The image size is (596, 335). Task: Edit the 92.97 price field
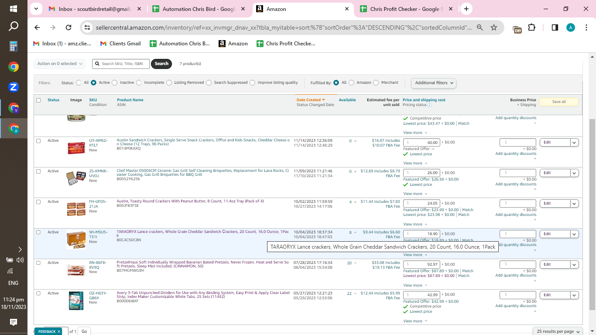coord(421,264)
